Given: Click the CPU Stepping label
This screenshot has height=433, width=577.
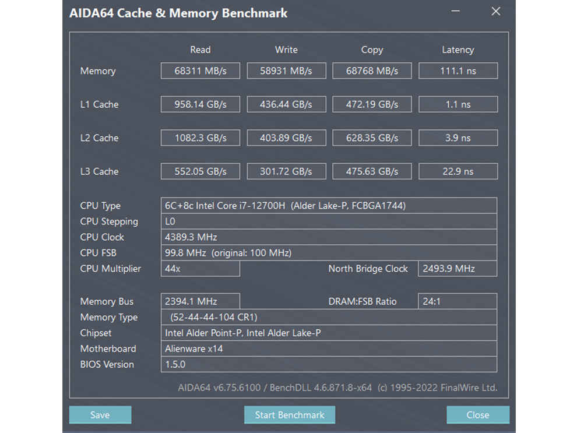Looking at the screenshot, I should pyautogui.click(x=110, y=221).
